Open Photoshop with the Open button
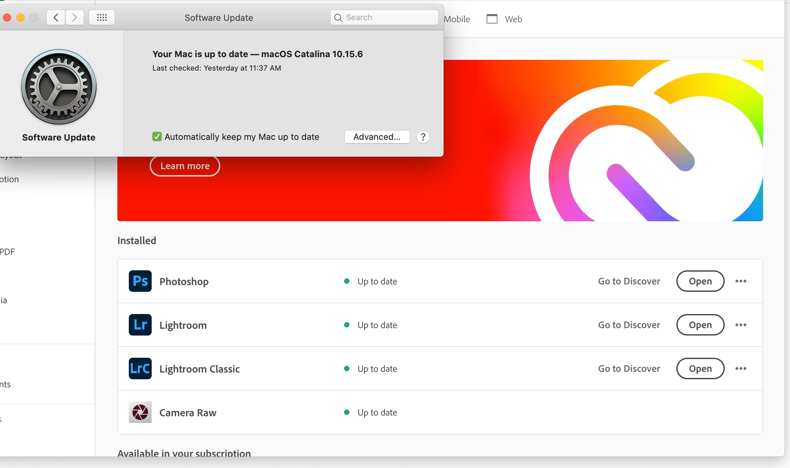Image resolution: width=790 pixels, height=468 pixels. click(700, 281)
